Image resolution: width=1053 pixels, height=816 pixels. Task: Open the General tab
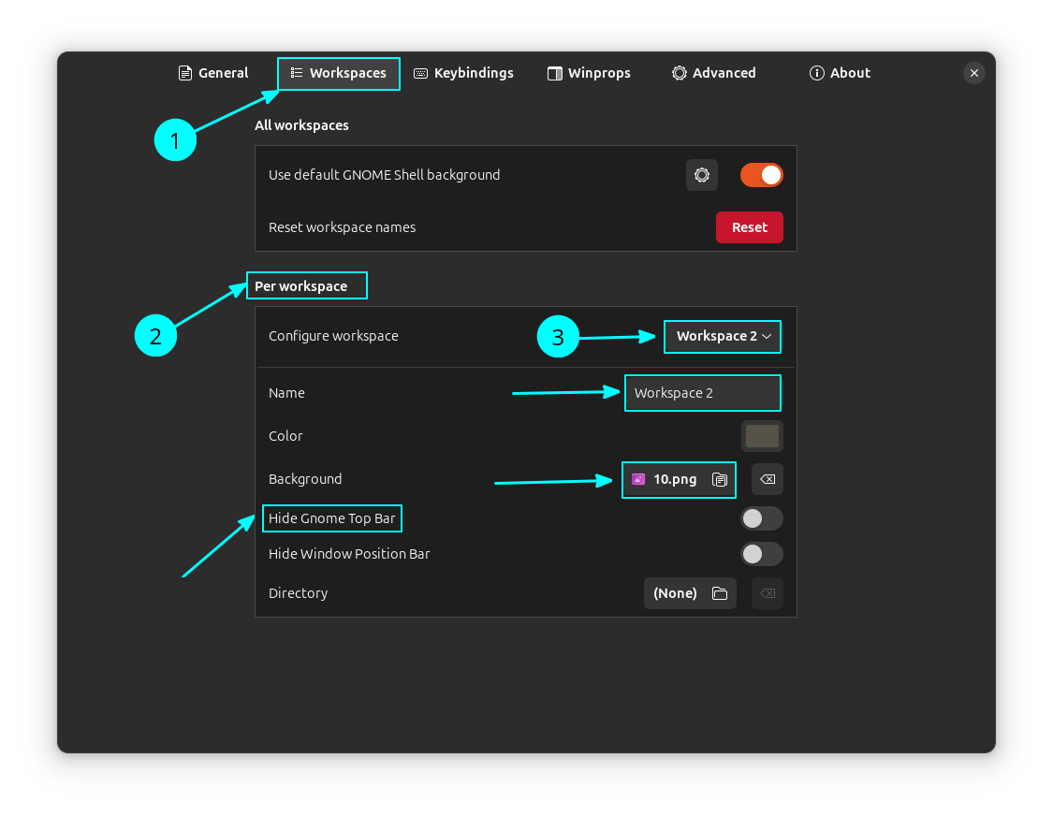point(212,73)
